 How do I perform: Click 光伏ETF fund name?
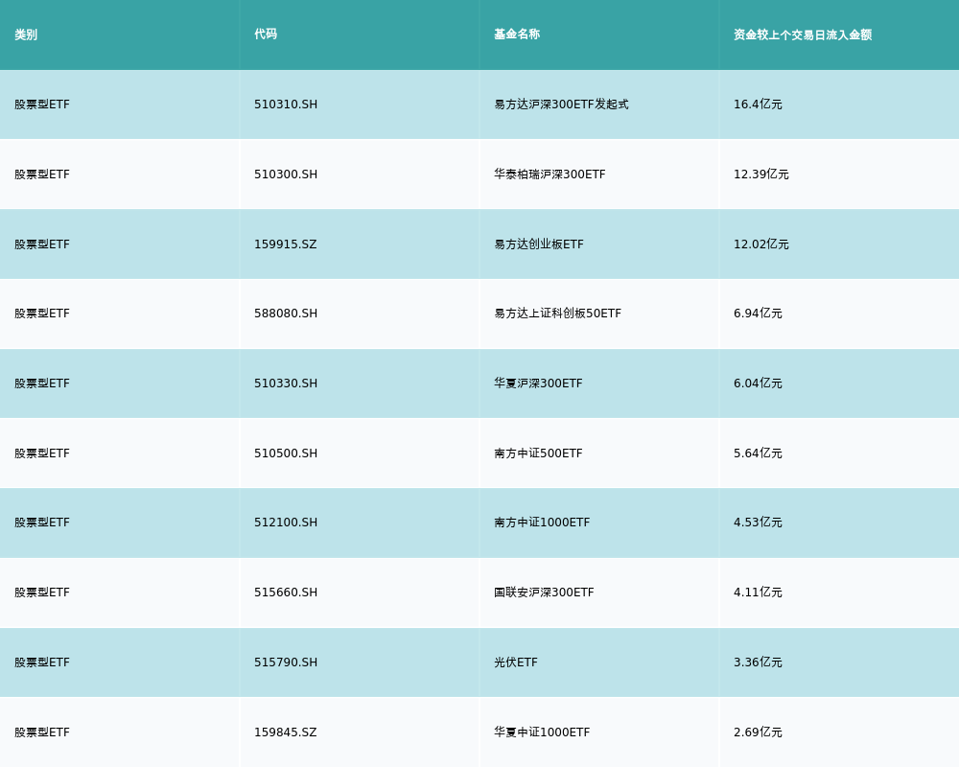click(516, 663)
